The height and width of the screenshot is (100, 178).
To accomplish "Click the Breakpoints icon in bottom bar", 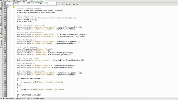I will click(34, 98).
